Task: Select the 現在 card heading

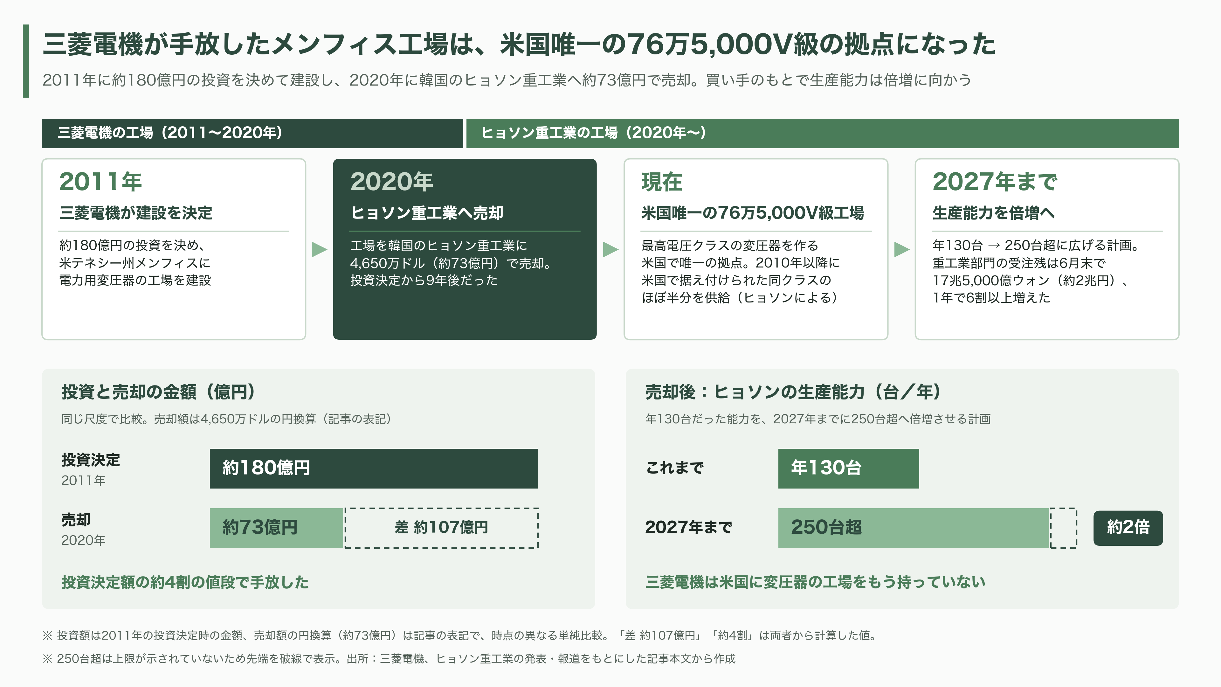Action: 662,182
